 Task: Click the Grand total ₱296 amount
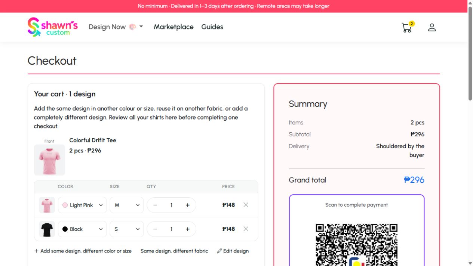414,180
